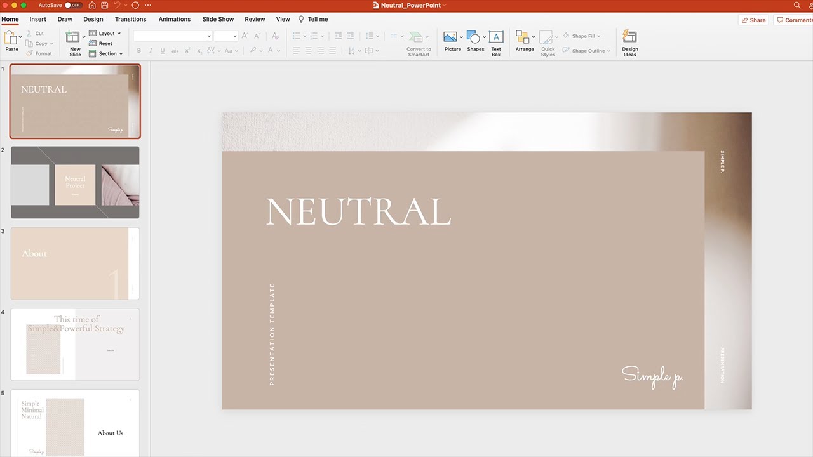Click the bulleted list icon
813x457 pixels.
click(296, 36)
